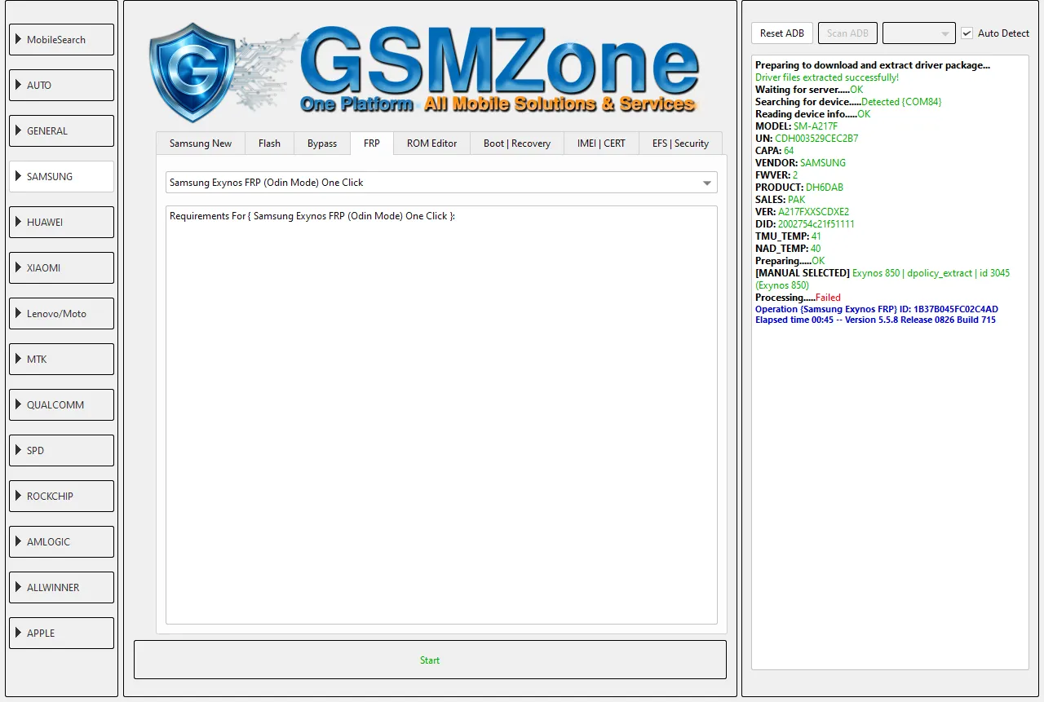Switch to Boot | Recovery tab

517,143
